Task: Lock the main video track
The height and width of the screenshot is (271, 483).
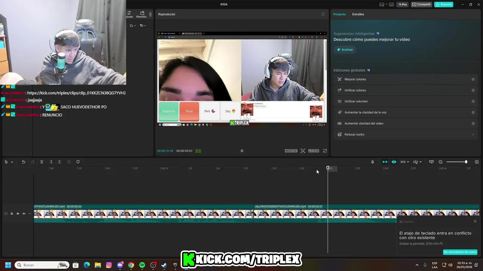Action: click(x=12, y=214)
